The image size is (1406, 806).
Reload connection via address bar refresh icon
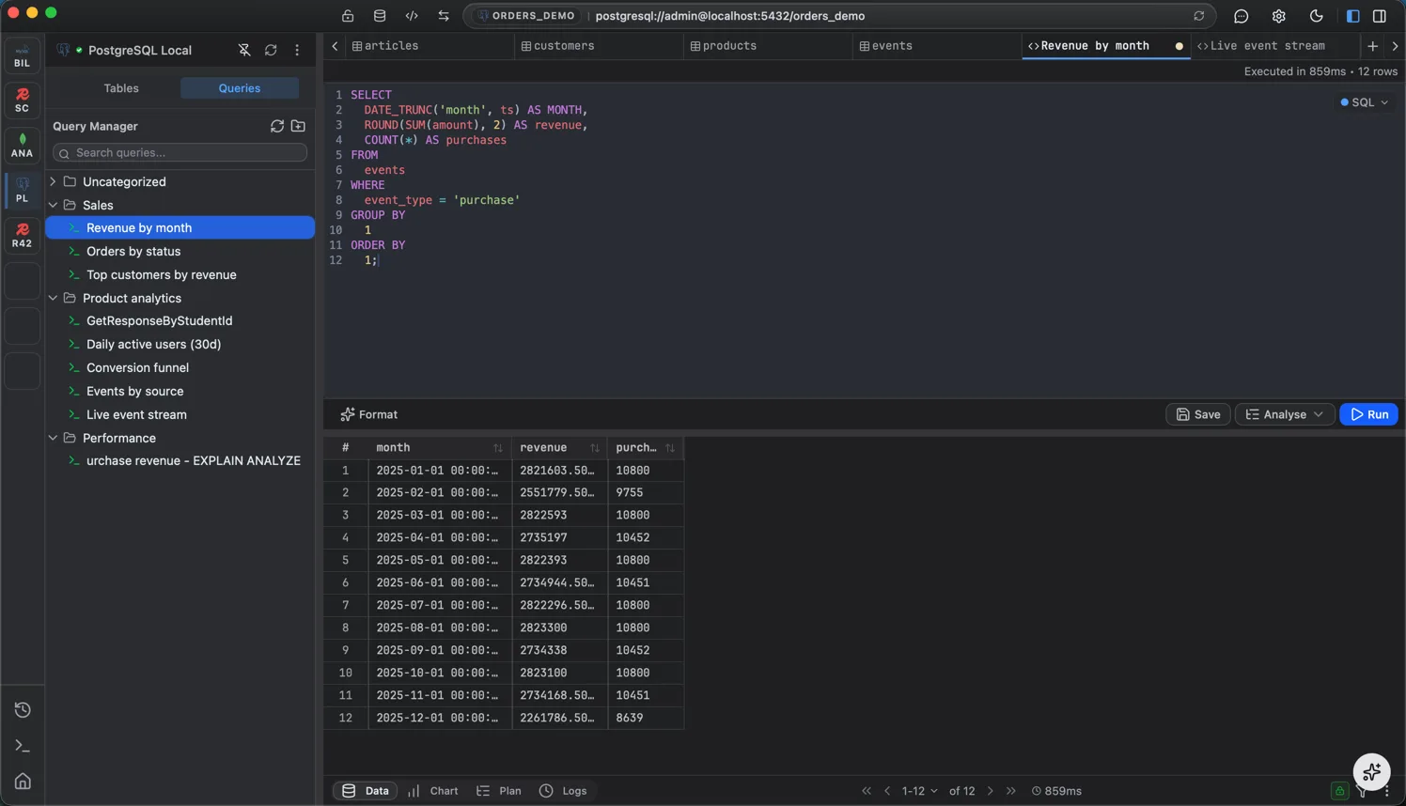1199,16
